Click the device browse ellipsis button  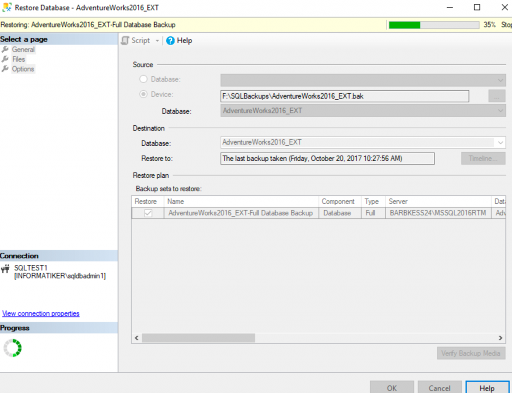(496, 96)
